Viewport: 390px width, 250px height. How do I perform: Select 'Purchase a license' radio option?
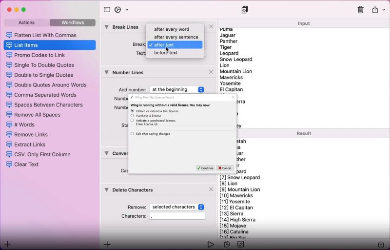[132, 116]
